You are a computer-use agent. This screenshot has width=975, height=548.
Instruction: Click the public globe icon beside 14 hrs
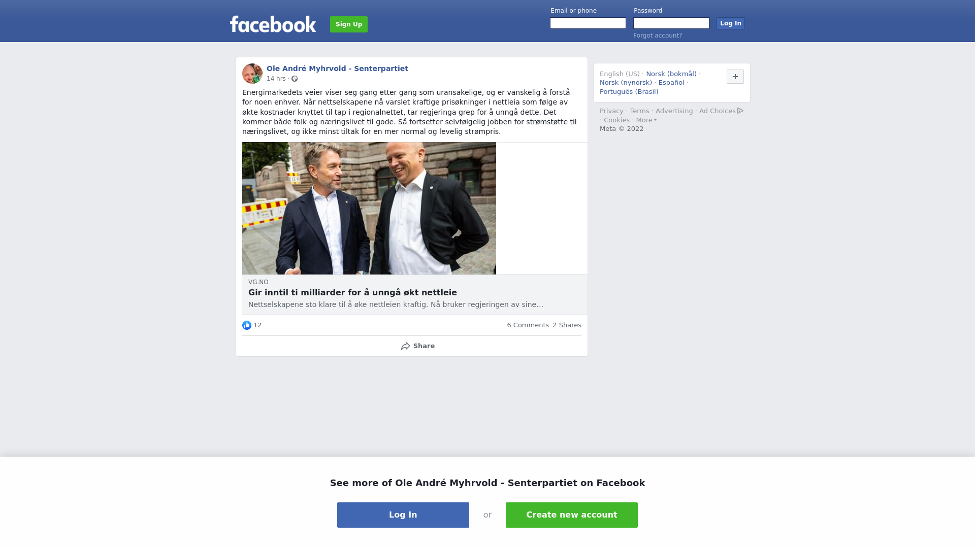pyautogui.click(x=295, y=79)
